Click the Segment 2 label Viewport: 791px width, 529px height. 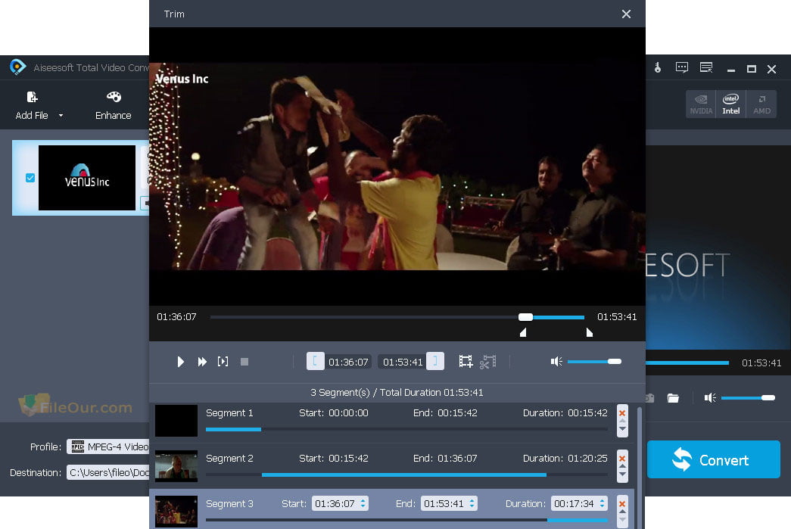[x=229, y=459]
